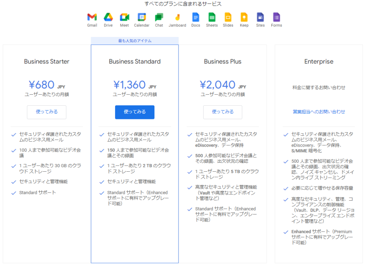Click 1 ユーザーあたり 2 TB storage feature

pos(139,168)
